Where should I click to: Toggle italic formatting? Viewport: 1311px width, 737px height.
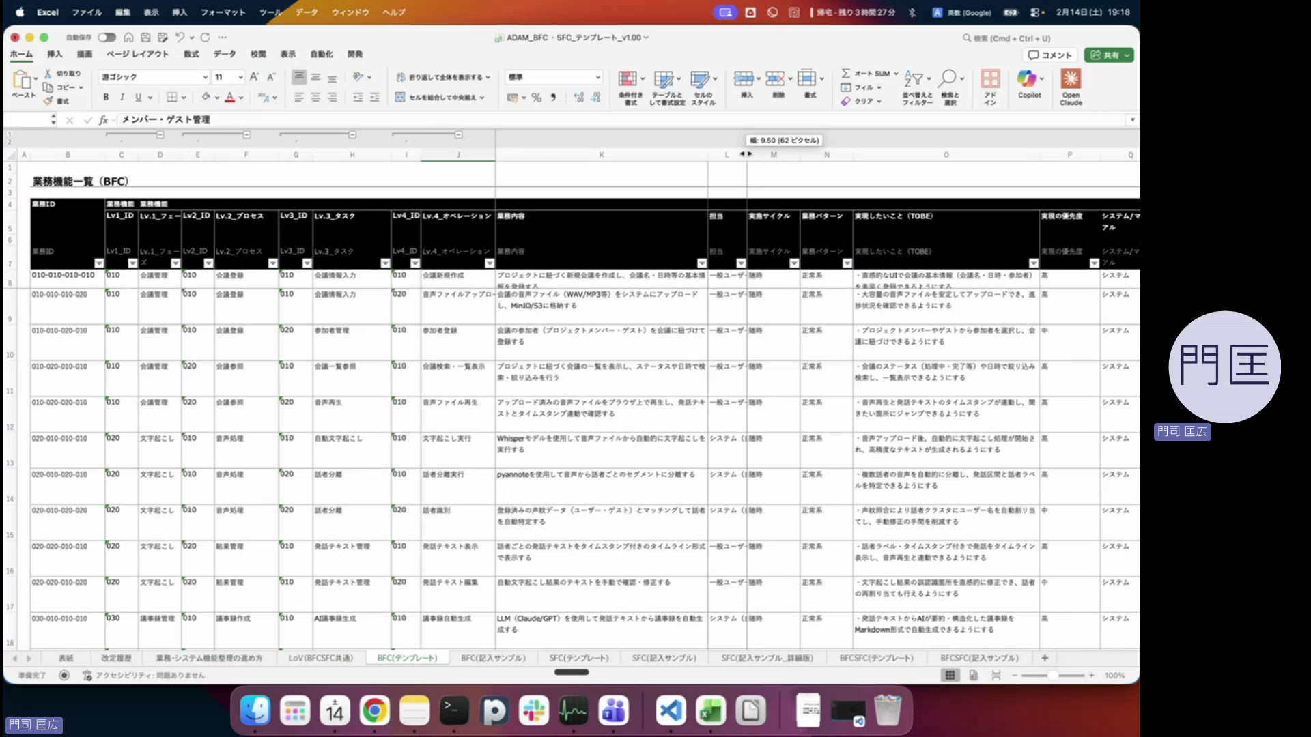pos(121,97)
